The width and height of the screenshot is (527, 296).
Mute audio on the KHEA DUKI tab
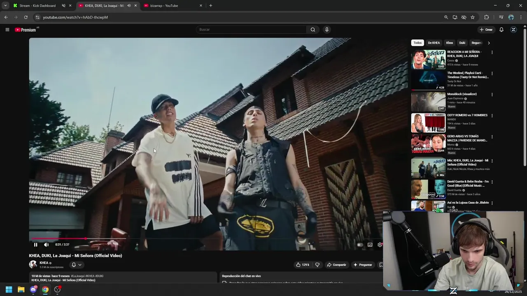pos(129,6)
